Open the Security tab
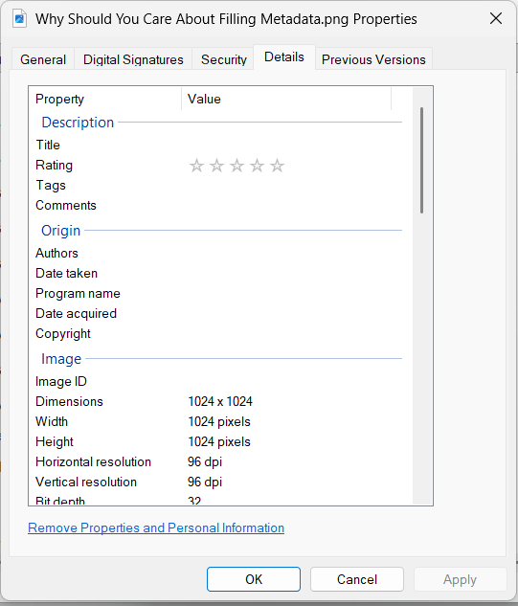This screenshot has width=518, height=606. pos(223,59)
